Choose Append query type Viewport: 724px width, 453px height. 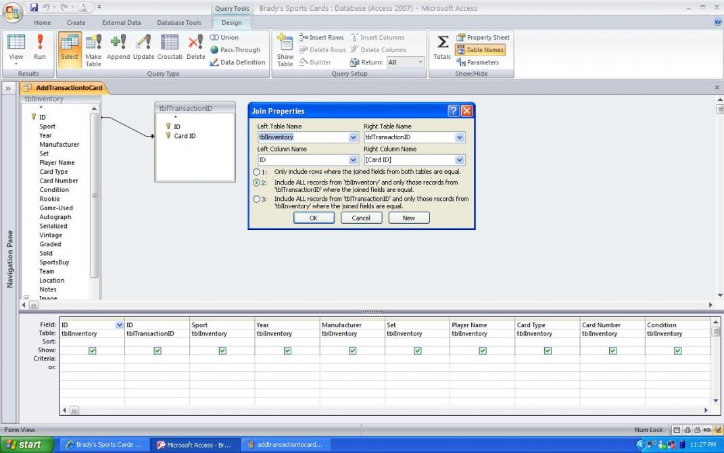click(118, 47)
